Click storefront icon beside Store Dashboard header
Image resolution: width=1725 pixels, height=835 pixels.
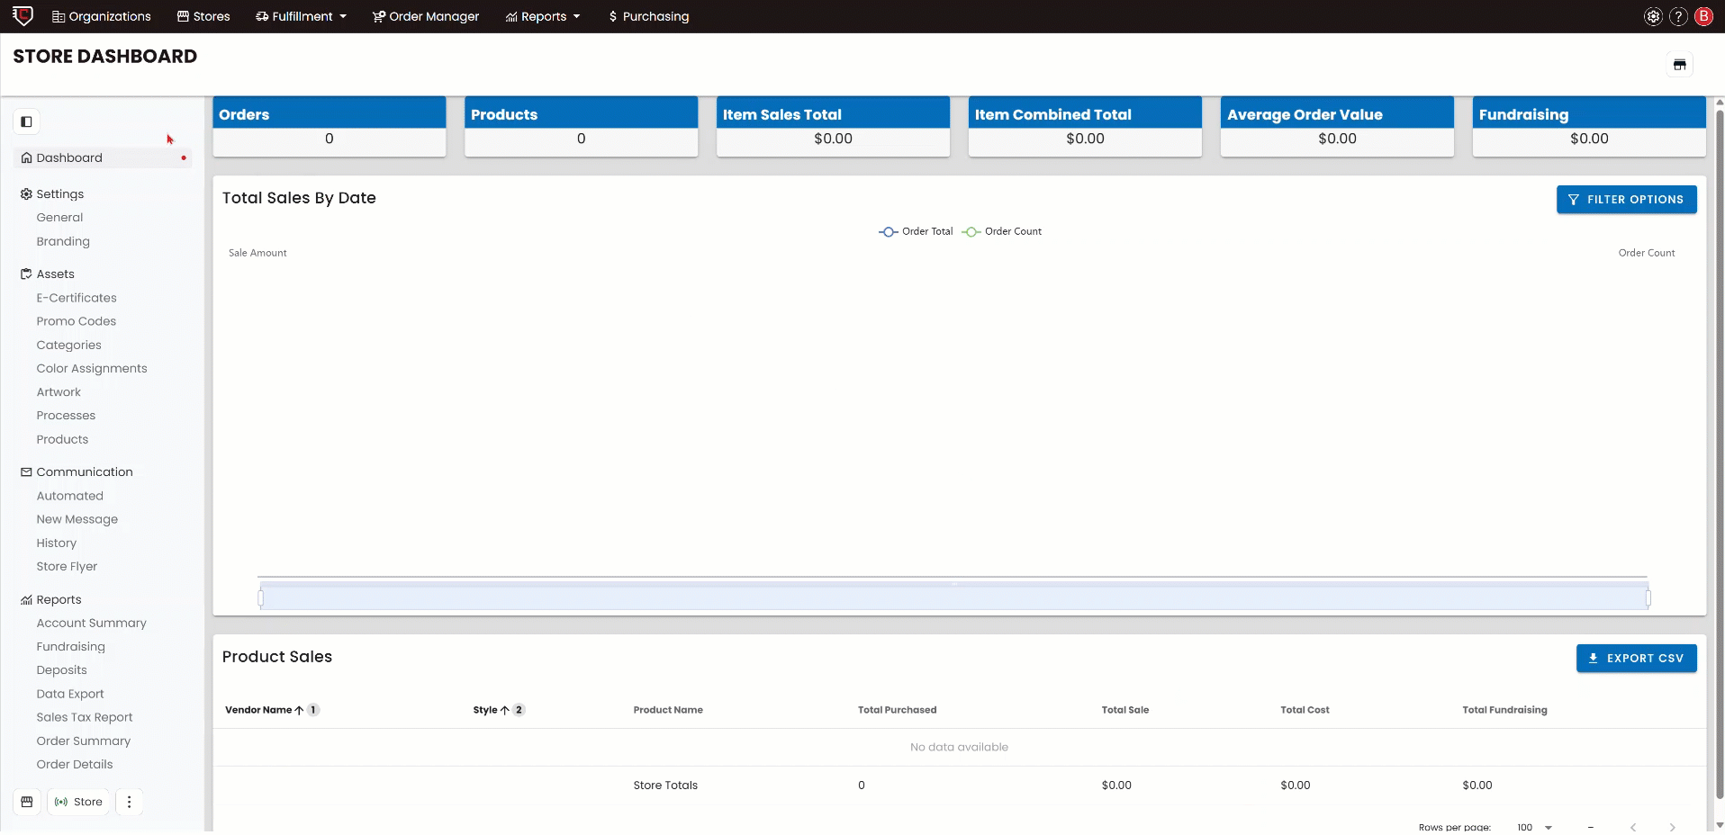[1679, 65]
